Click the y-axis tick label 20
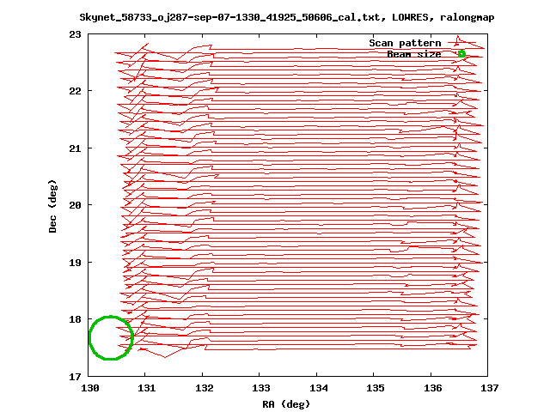550x412 pixels. tap(75, 205)
